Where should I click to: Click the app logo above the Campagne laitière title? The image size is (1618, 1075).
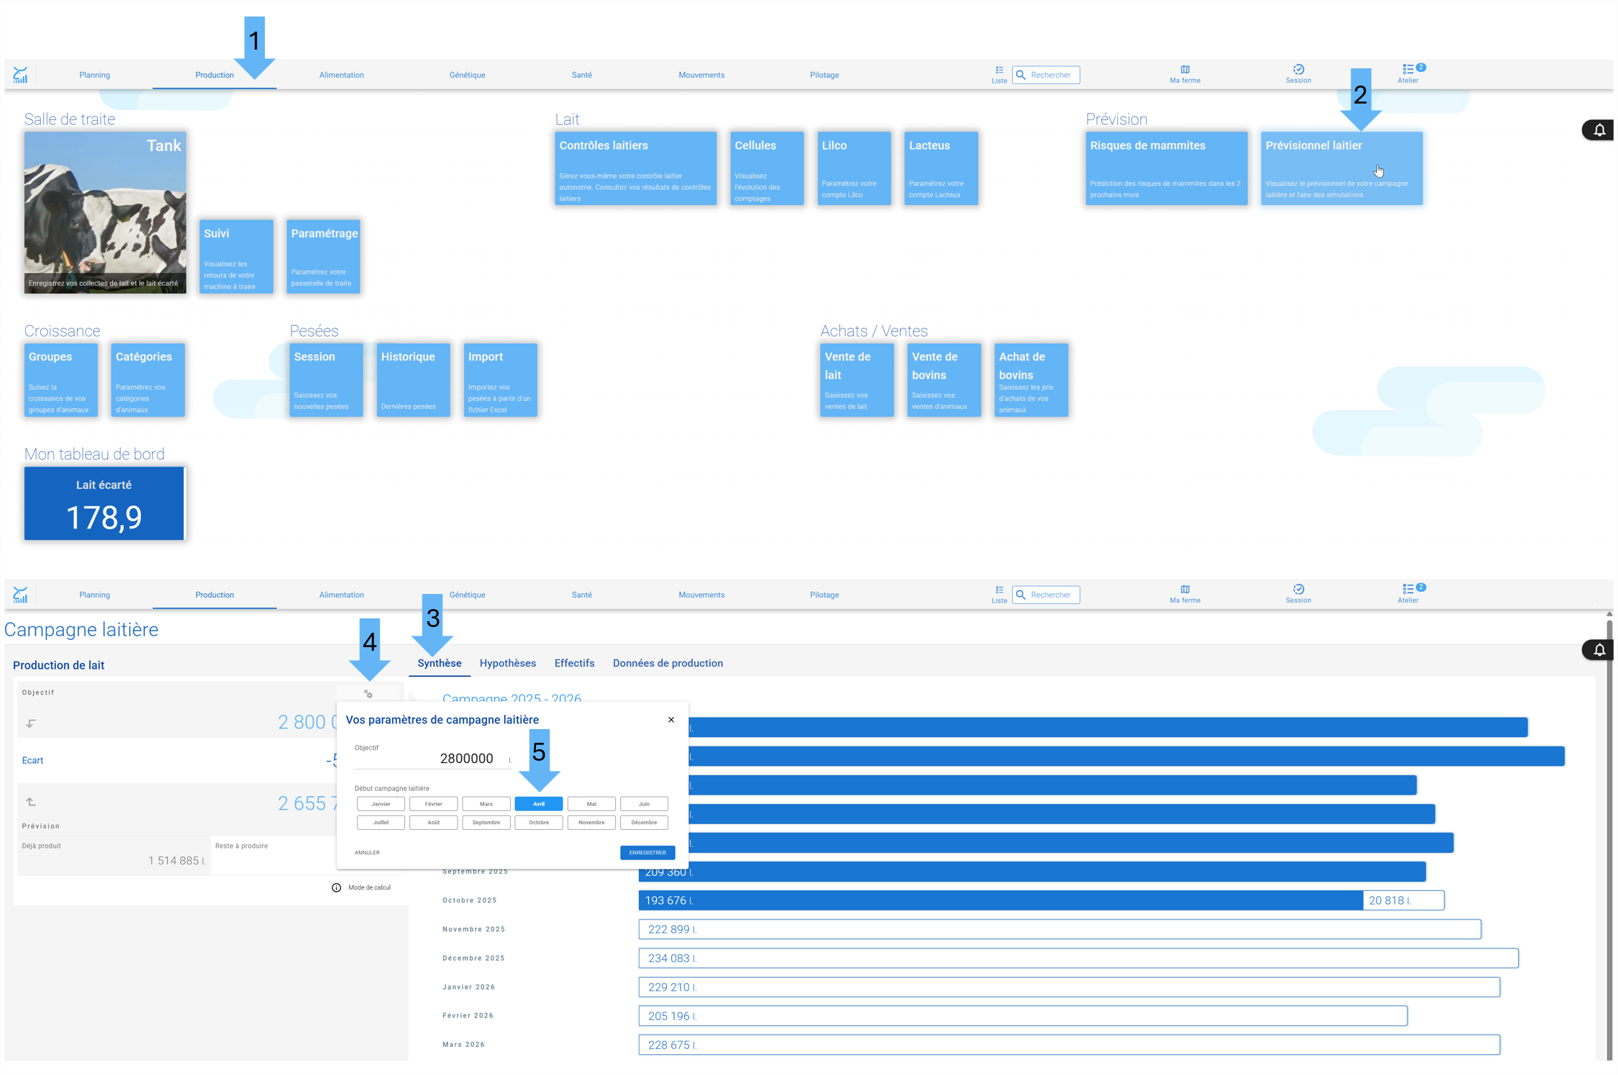(x=20, y=595)
